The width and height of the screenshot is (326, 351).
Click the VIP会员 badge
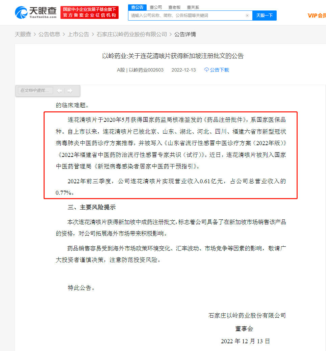click(317, 16)
